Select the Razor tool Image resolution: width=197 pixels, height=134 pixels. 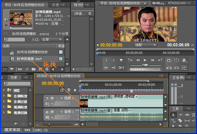[180, 121]
